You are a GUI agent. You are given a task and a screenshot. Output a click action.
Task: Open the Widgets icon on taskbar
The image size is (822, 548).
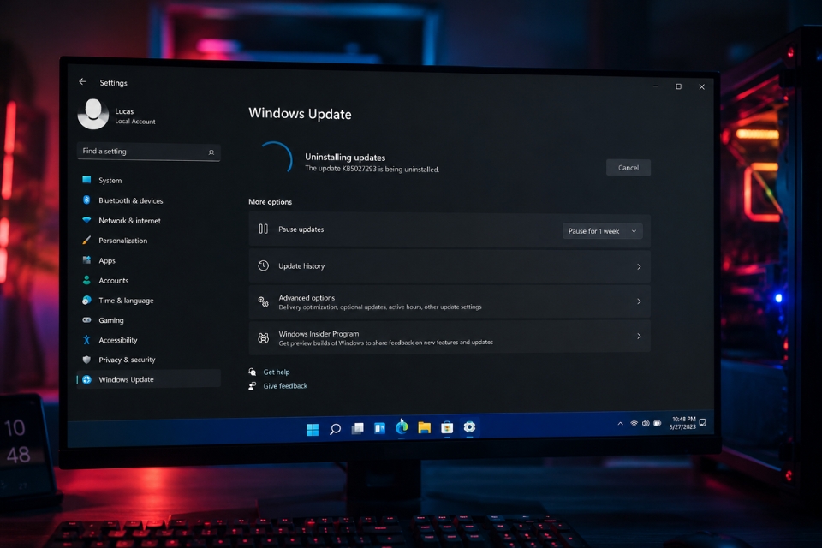point(379,428)
